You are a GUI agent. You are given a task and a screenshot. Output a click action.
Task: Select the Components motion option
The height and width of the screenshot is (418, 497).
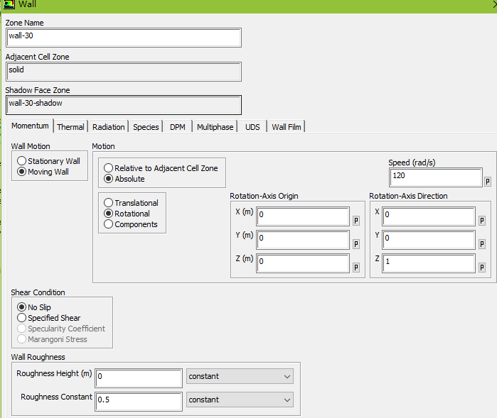tap(109, 224)
